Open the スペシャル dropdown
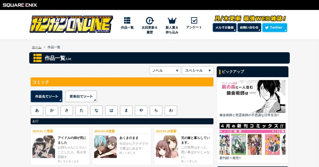Image resolution: width=319 pixels, height=167 pixels. [x=198, y=71]
